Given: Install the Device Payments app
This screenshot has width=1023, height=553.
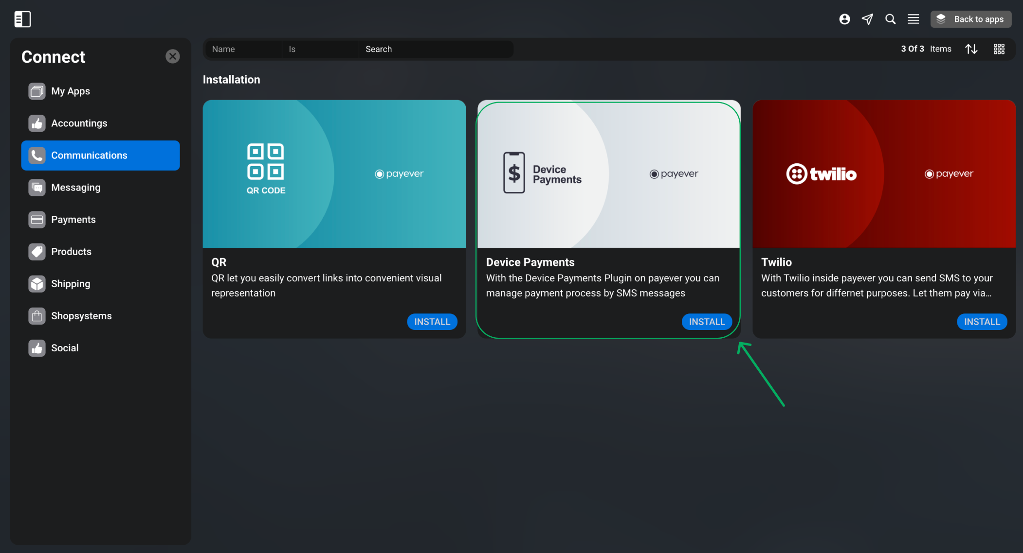Looking at the screenshot, I should click(707, 322).
